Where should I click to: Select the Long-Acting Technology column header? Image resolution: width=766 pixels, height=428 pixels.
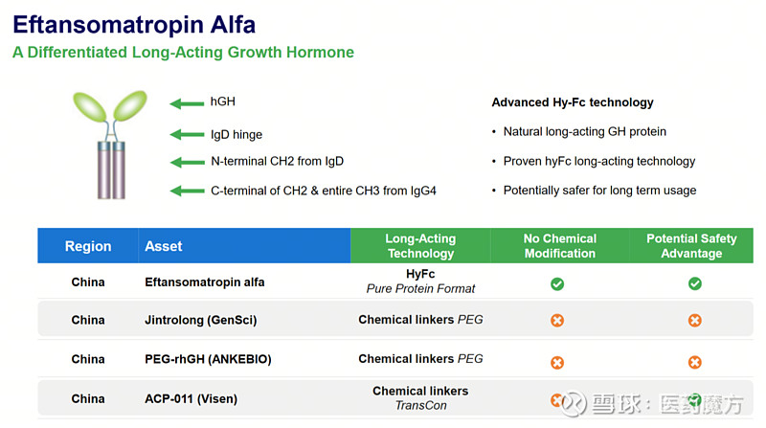pos(420,246)
